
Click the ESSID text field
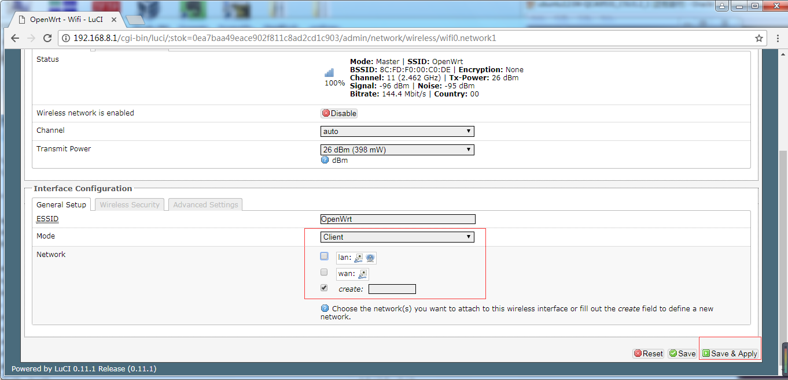point(397,219)
